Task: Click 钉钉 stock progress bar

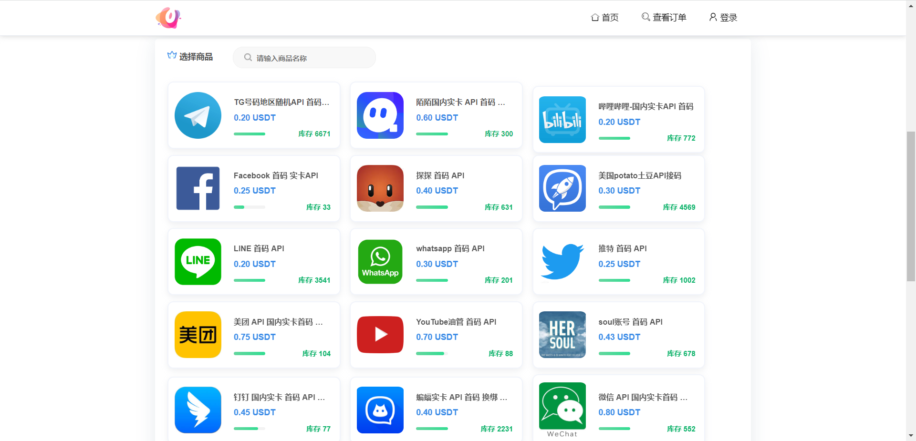Action: (250, 429)
